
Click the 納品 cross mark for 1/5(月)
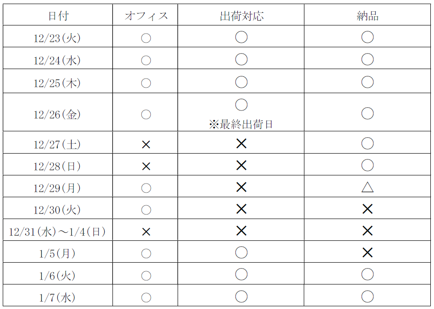(367, 253)
